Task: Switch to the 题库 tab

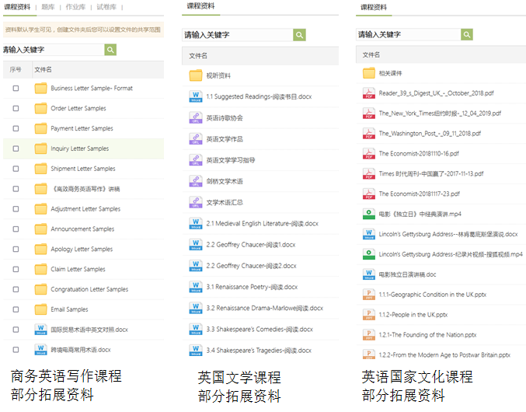Action: [x=48, y=6]
